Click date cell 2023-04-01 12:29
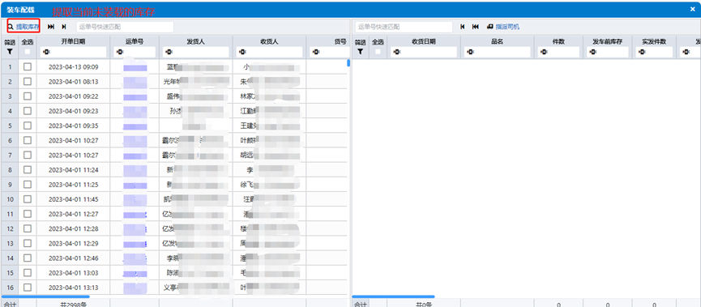The image size is (701, 307). click(73, 244)
